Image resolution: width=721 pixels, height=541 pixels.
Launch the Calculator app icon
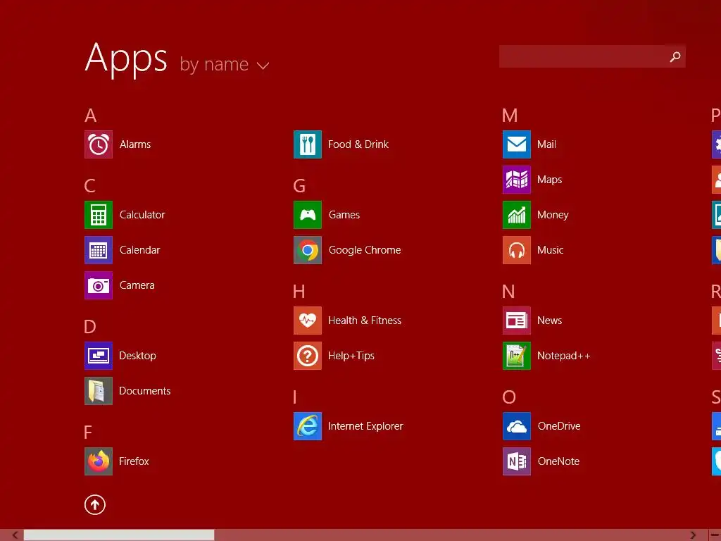tap(99, 215)
